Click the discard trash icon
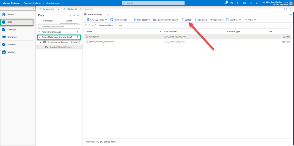Screen dimensions: 294x146 pos(291,9)
